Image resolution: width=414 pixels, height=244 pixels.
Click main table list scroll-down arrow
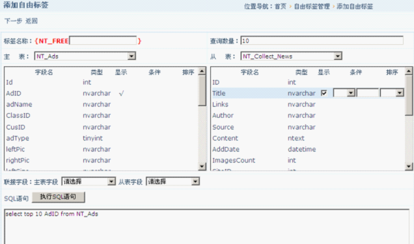202,166
